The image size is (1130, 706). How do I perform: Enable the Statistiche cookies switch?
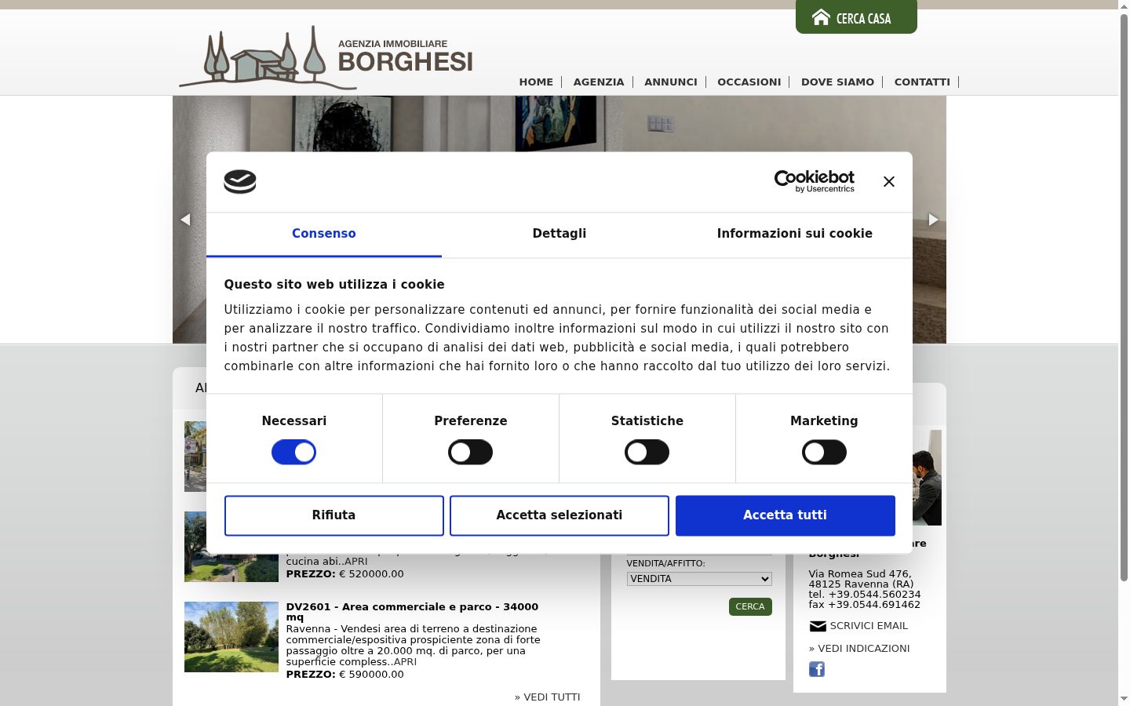(647, 452)
